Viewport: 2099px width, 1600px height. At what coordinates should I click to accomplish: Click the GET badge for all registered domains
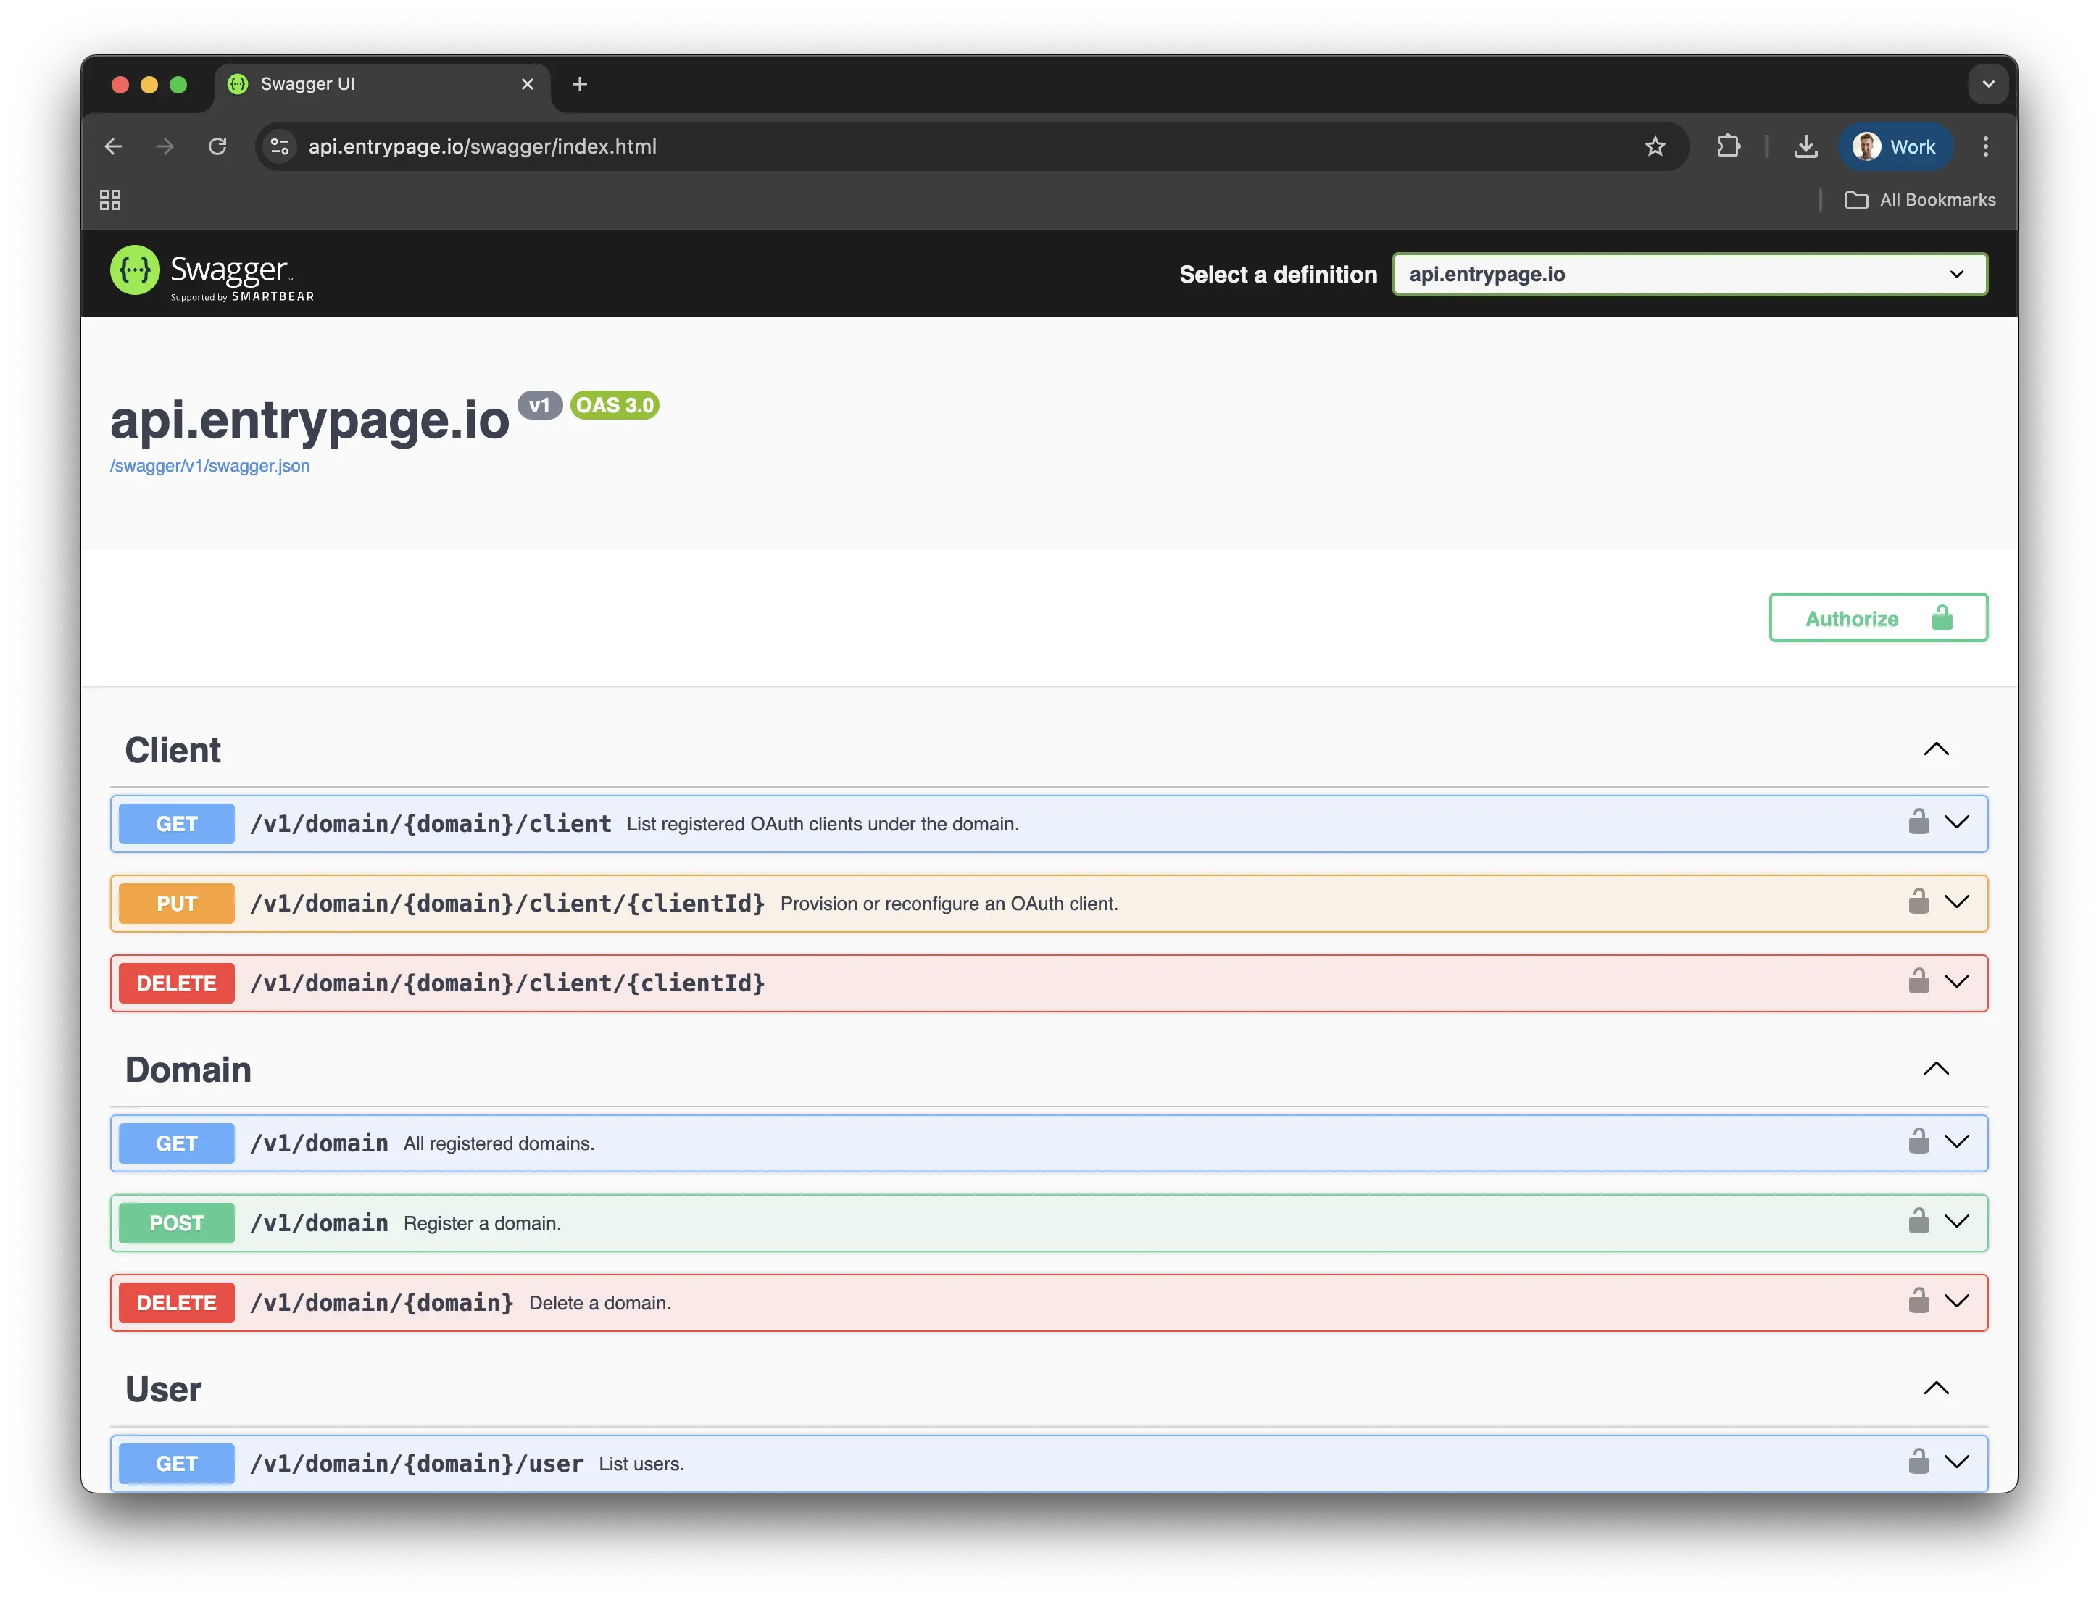coord(177,1143)
